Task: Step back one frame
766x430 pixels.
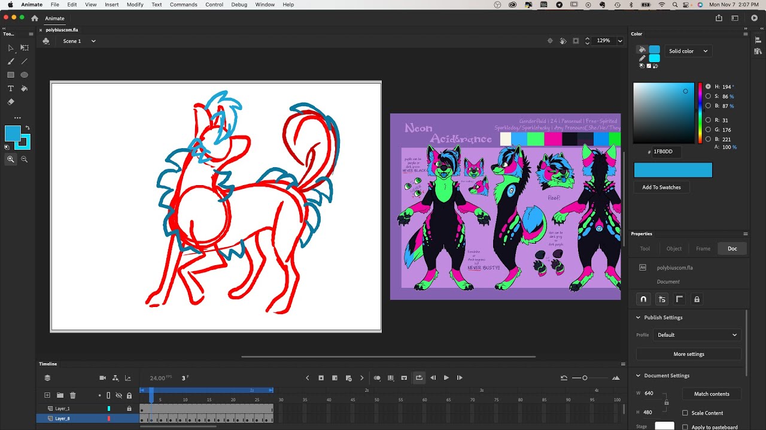Action: 433,378
